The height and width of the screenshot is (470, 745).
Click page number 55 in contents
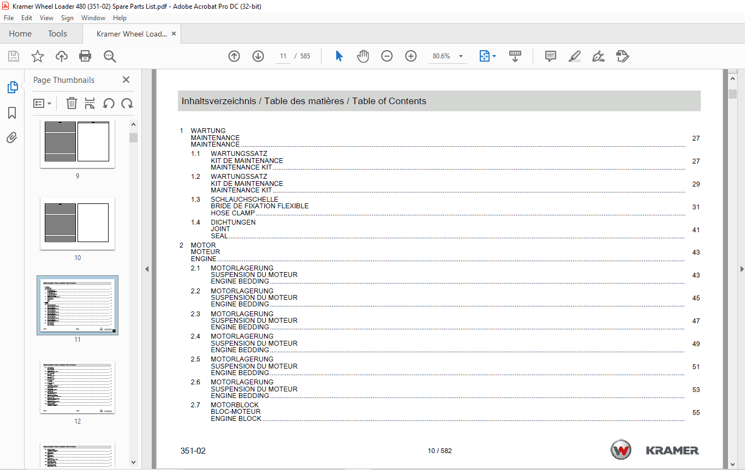[696, 413]
